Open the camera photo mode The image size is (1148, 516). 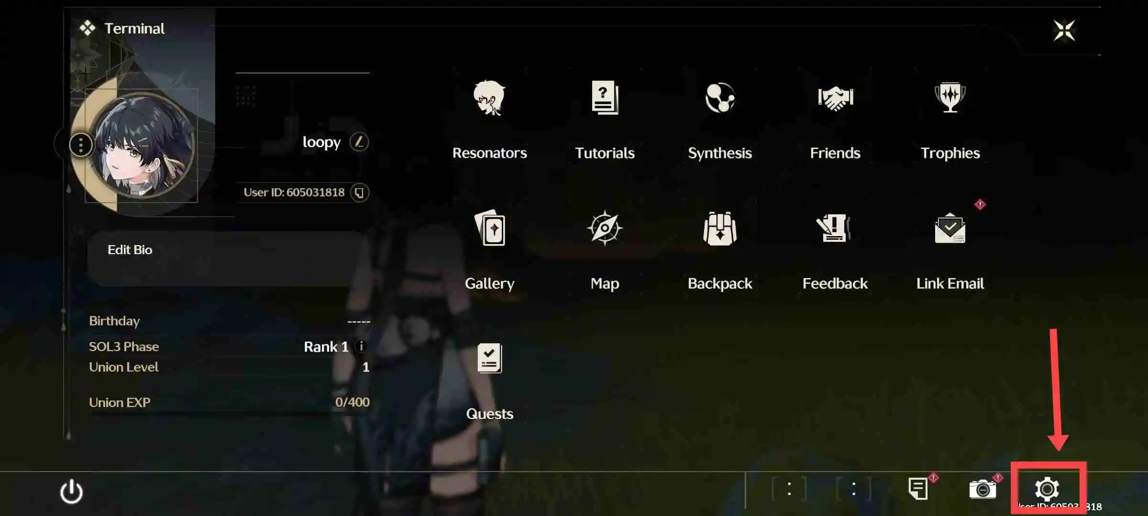[982, 489]
